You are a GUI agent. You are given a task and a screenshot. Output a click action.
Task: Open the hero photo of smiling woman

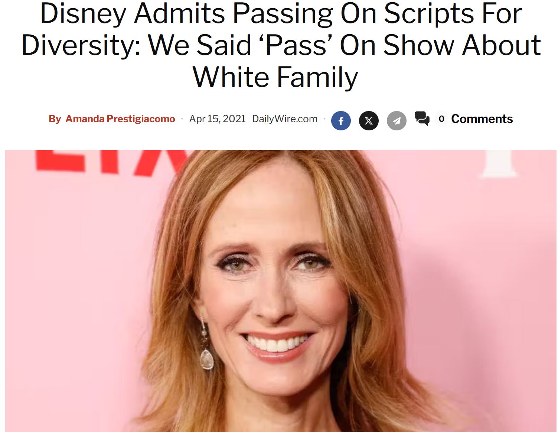tap(281, 291)
